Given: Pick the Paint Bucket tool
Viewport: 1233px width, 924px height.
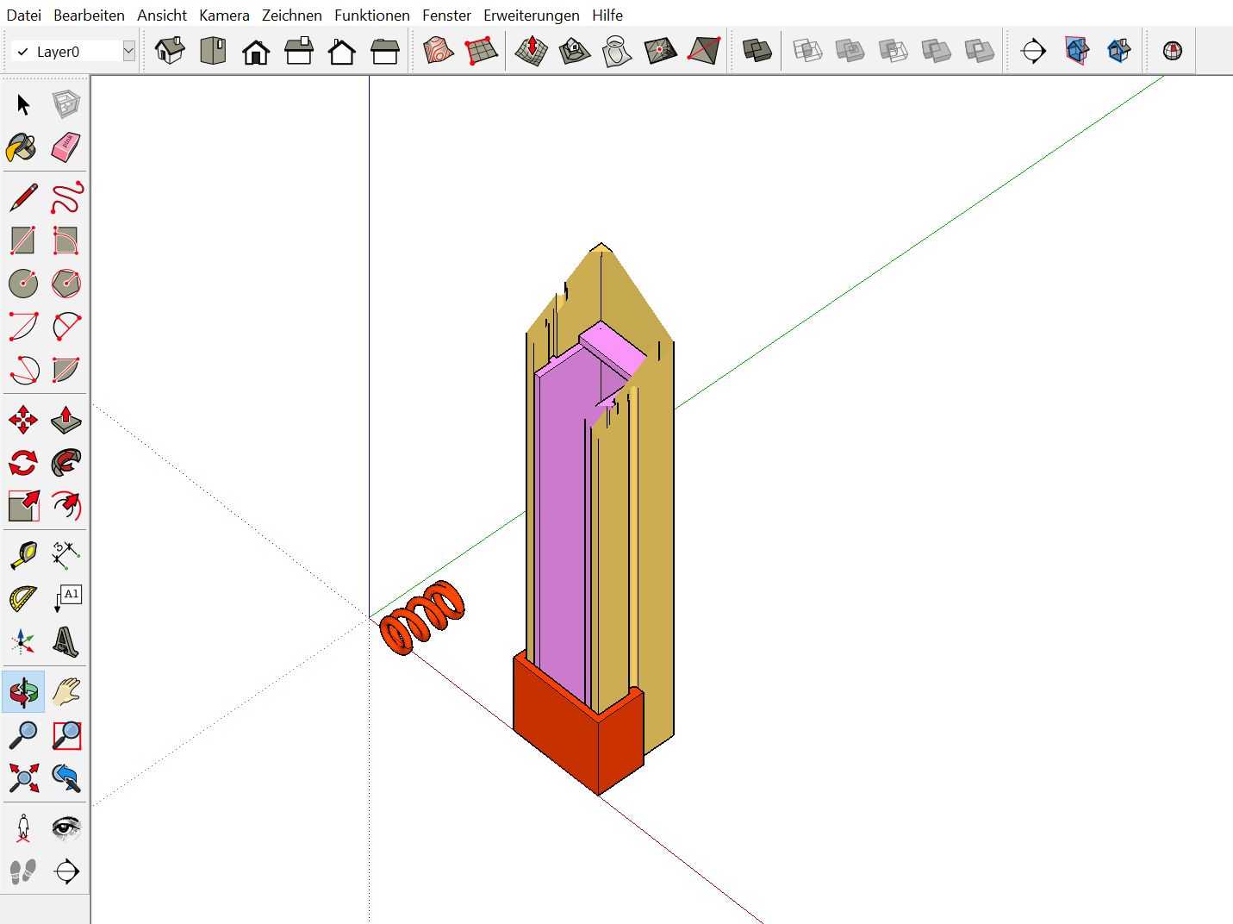Looking at the screenshot, I should [22, 148].
